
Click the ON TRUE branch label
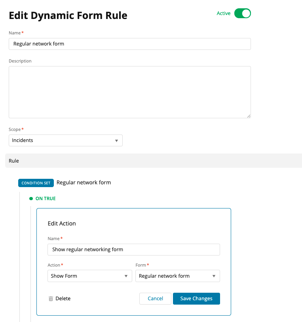point(46,199)
